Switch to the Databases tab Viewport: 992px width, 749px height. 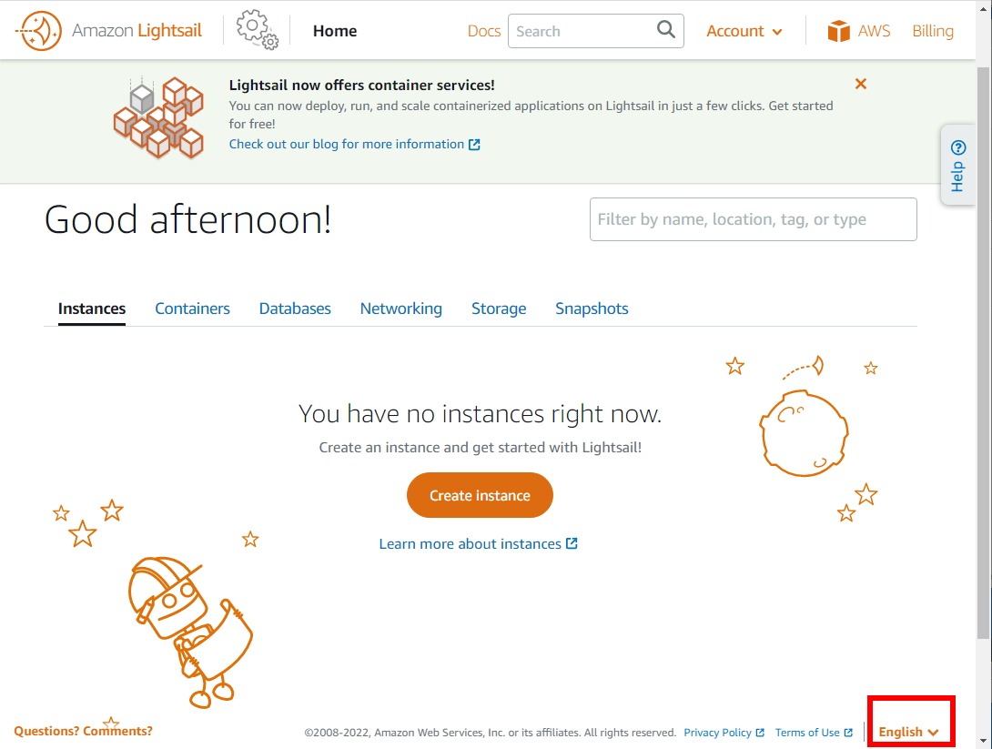[x=295, y=309]
